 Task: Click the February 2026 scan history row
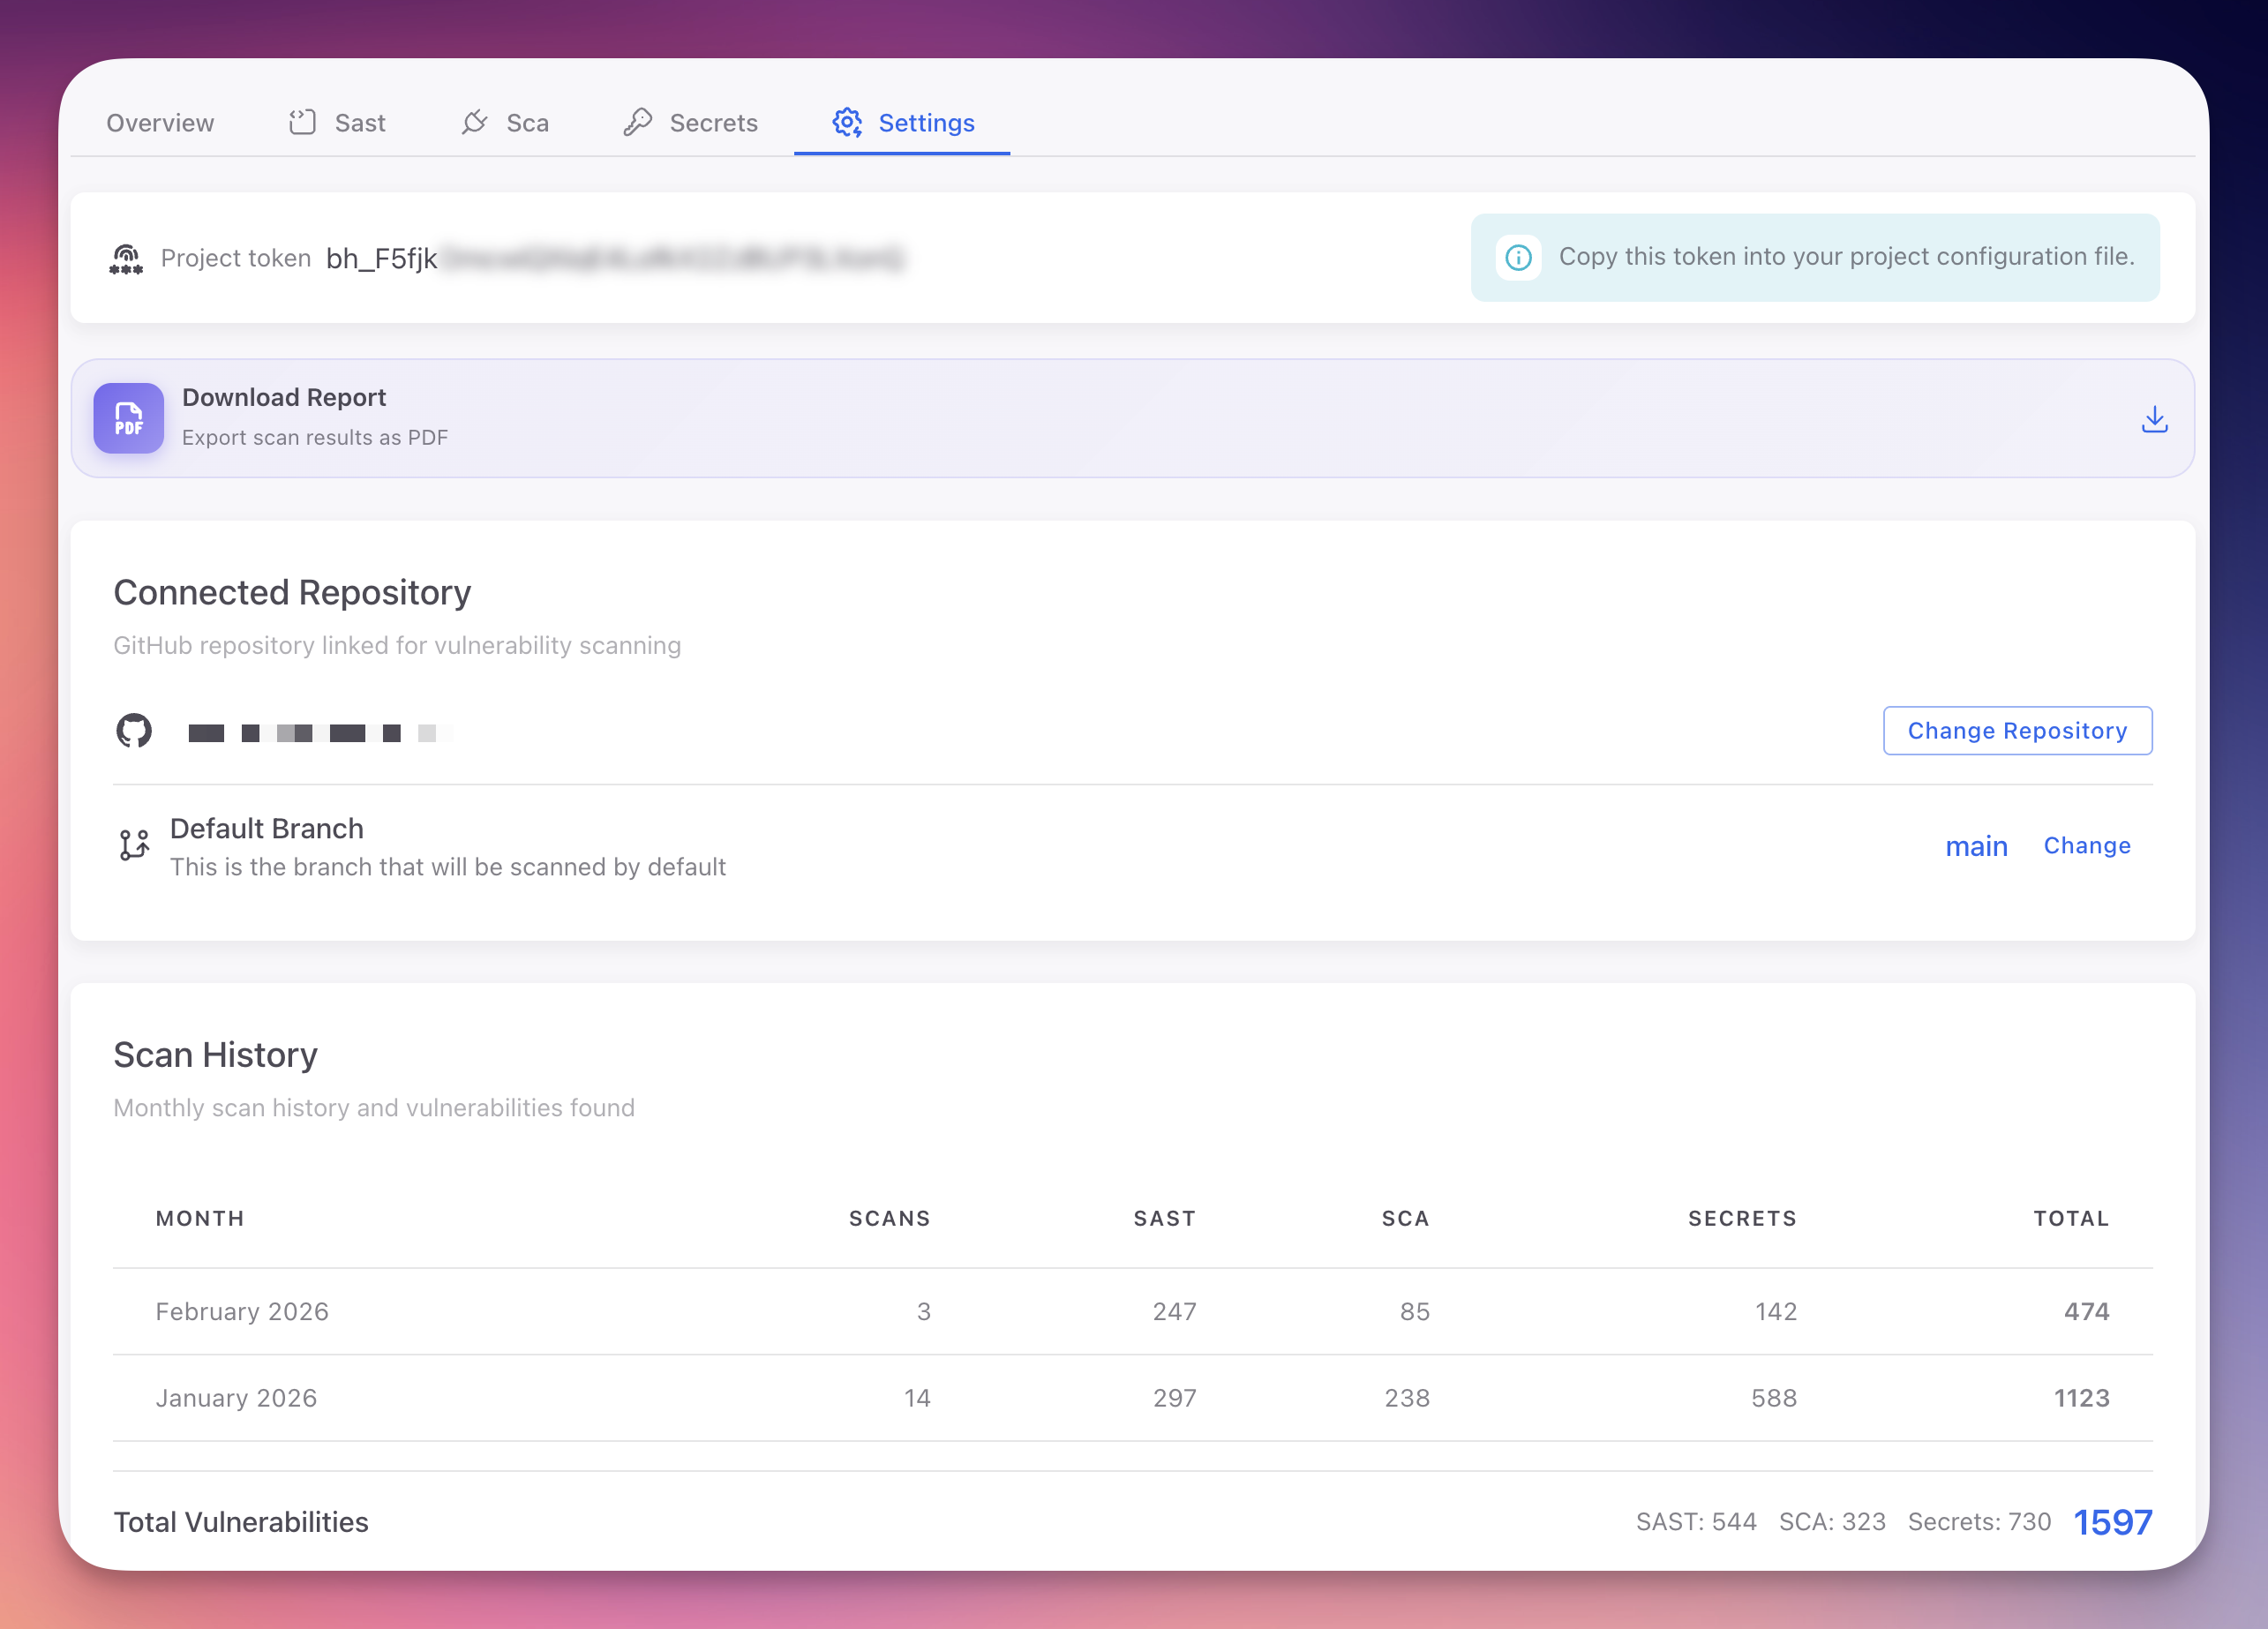click(x=1100, y=1311)
